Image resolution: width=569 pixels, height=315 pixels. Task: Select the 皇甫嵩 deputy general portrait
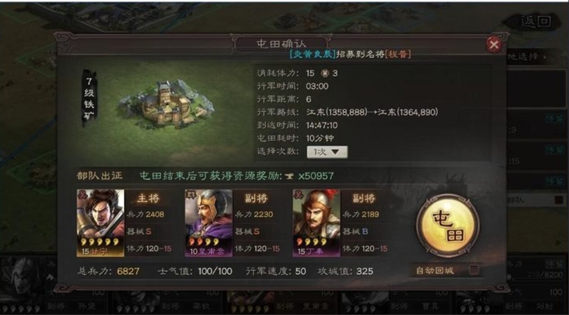pyautogui.click(x=209, y=223)
